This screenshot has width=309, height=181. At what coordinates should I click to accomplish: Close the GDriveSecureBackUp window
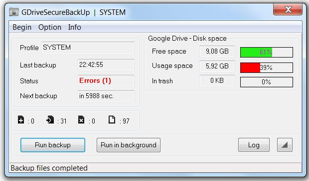pyautogui.click(x=288, y=9)
